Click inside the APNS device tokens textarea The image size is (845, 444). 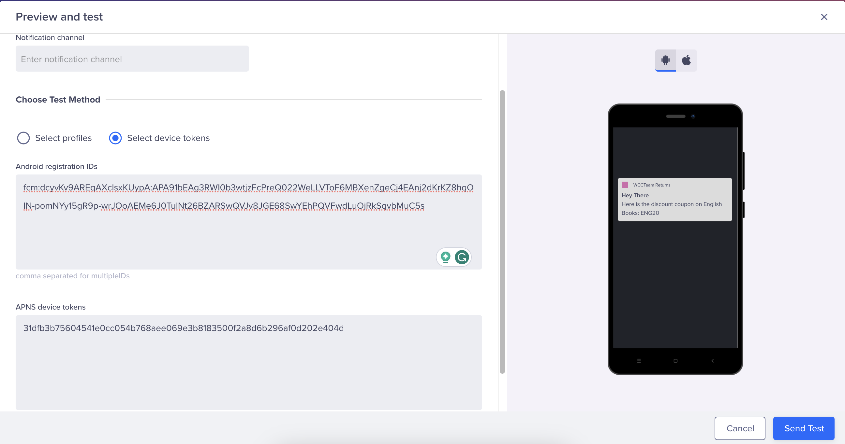[249, 363]
